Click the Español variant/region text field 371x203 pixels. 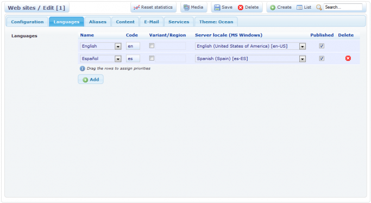171,58
